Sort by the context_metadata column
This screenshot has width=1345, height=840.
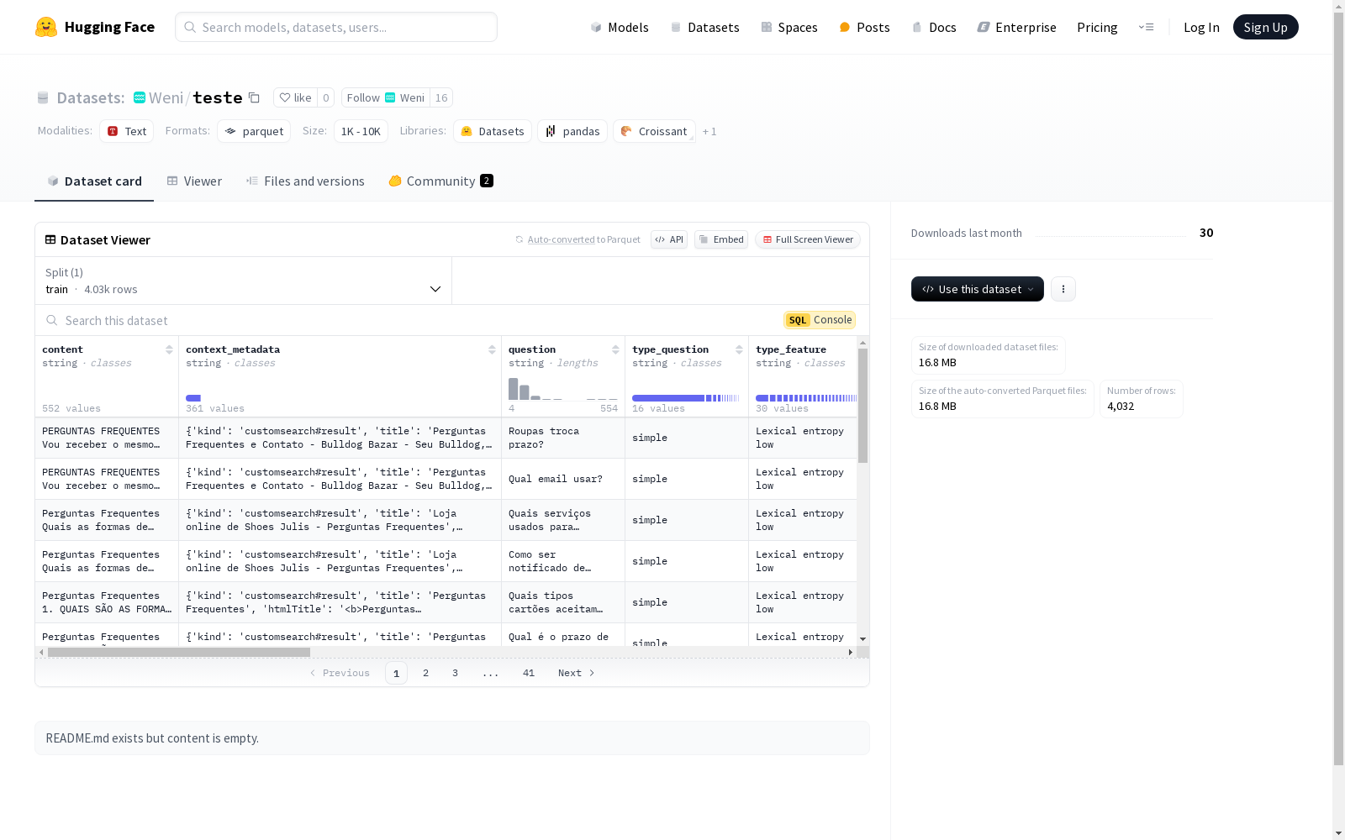tap(492, 349)
